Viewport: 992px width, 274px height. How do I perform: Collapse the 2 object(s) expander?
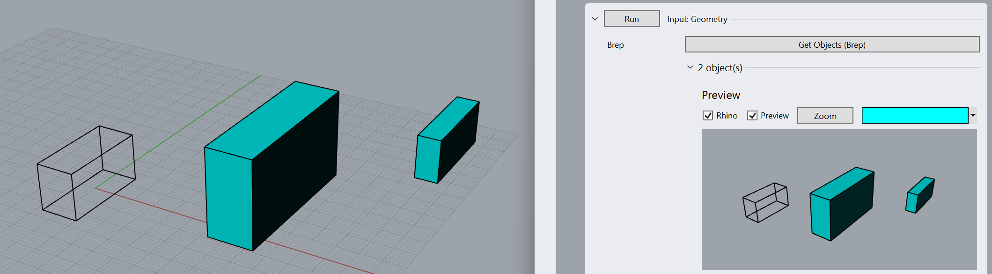tap(690, 67)
